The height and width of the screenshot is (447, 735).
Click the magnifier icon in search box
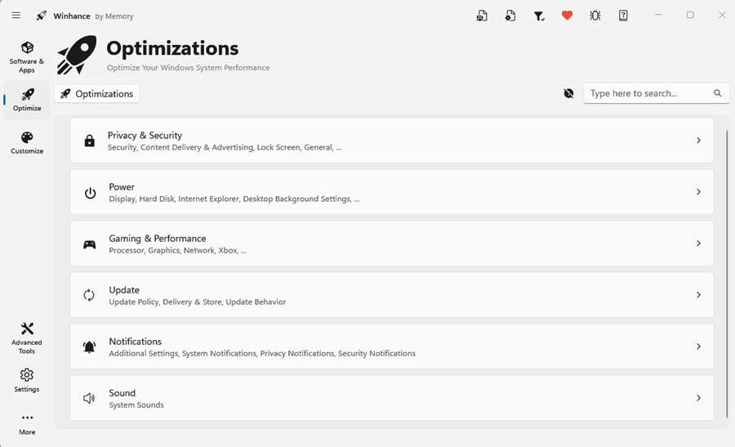click(718, 93)
